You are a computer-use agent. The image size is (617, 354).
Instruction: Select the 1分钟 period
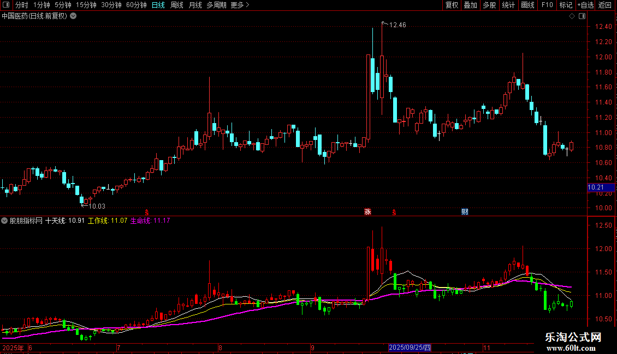[x=41, y=5]
